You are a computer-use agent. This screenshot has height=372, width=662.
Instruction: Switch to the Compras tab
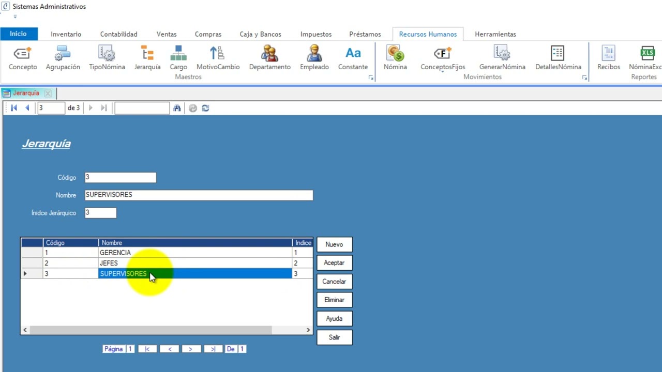pos(208,34)
